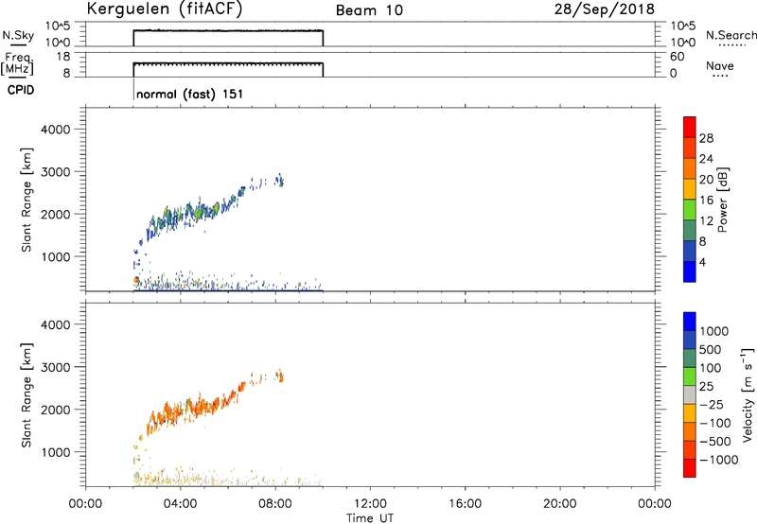This screenshot has width=757, height=524.
Task: Click the "60" tick on Nave axis
Action: tap(678, 57)
